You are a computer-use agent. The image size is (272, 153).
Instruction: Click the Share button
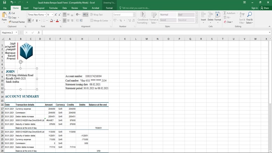point(265,8)
